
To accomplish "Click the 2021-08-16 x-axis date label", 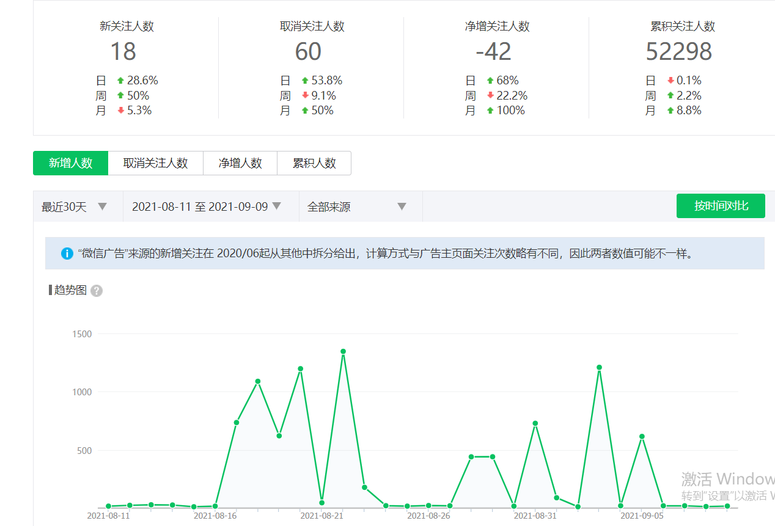I will click(x=215, y=516).
